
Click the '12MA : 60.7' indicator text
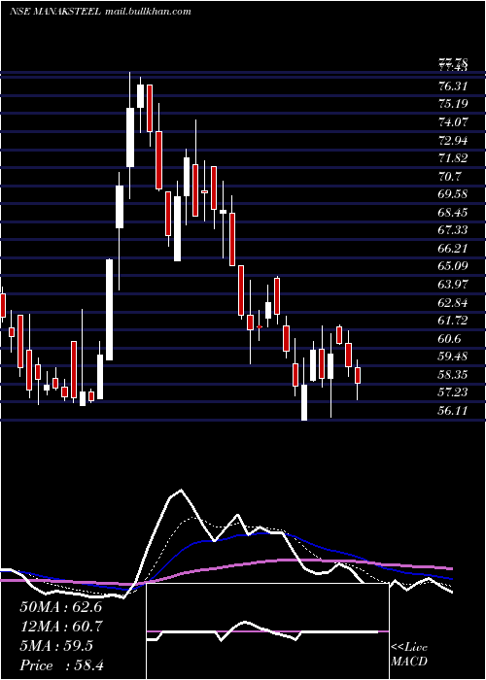pos(61,627)
